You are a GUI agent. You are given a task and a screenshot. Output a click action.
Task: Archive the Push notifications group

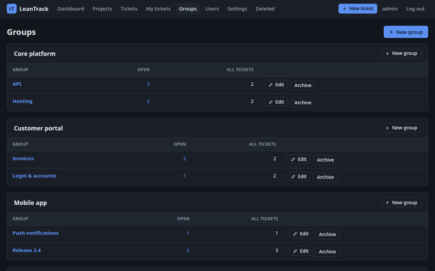(327, 234)
